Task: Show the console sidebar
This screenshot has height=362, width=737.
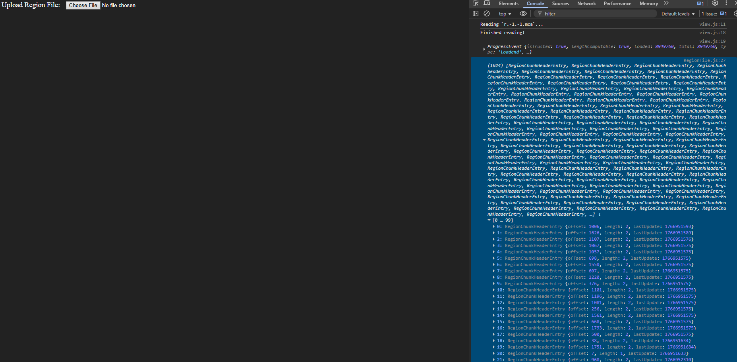Action: tap(476, 13)
